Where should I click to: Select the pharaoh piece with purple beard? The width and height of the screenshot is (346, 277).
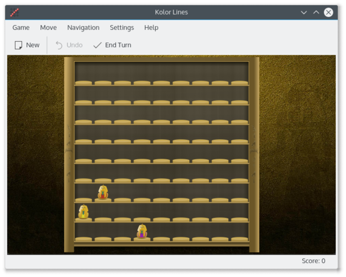pos(142,231)
